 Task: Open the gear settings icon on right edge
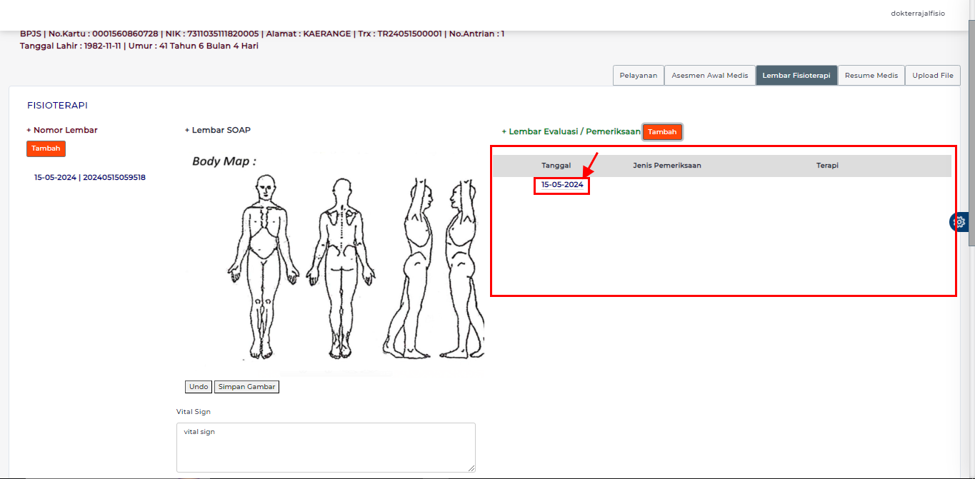[959, 222]
